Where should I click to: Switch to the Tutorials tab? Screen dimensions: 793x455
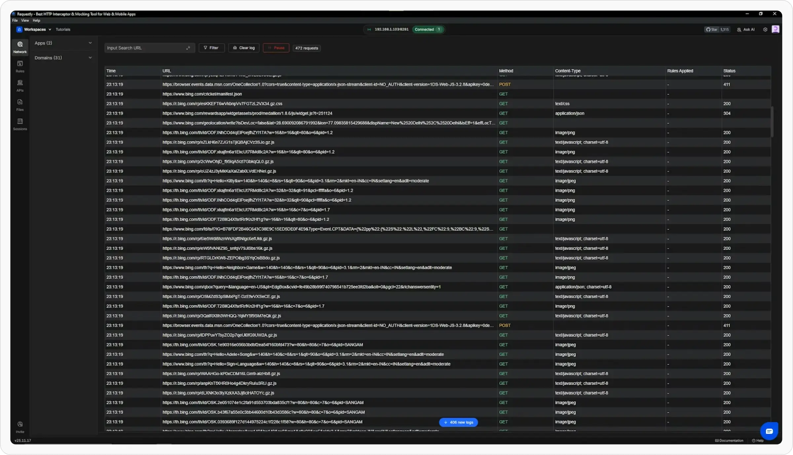[63, 29]
